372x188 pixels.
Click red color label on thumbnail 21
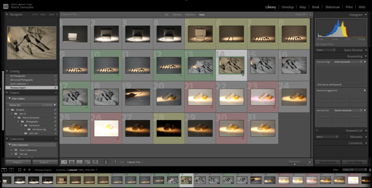(x=212, y=107)
